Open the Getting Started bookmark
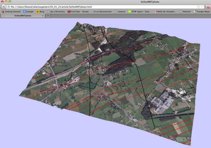 (11, 12)
